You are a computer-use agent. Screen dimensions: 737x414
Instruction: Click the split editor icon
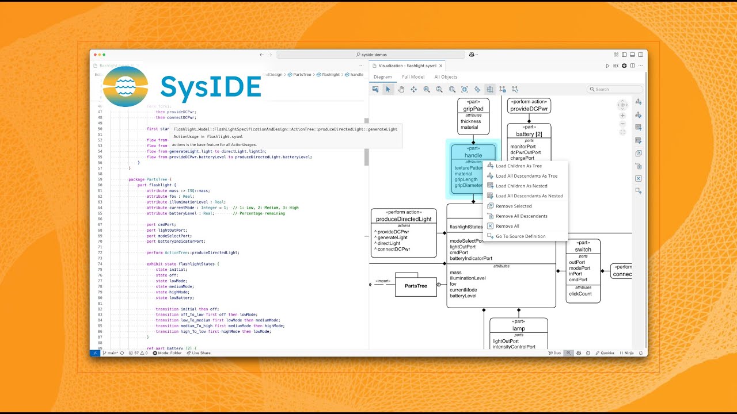coord(632,66)
